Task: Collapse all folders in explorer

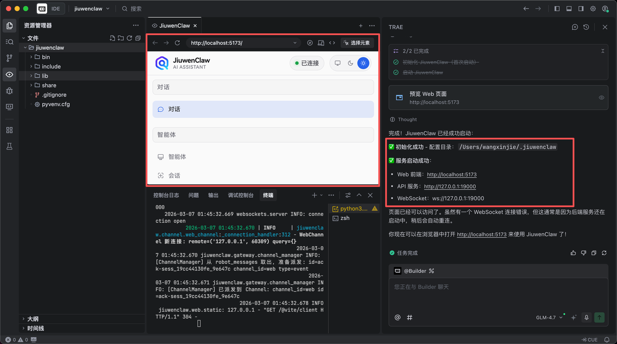Action: [138, 38]
